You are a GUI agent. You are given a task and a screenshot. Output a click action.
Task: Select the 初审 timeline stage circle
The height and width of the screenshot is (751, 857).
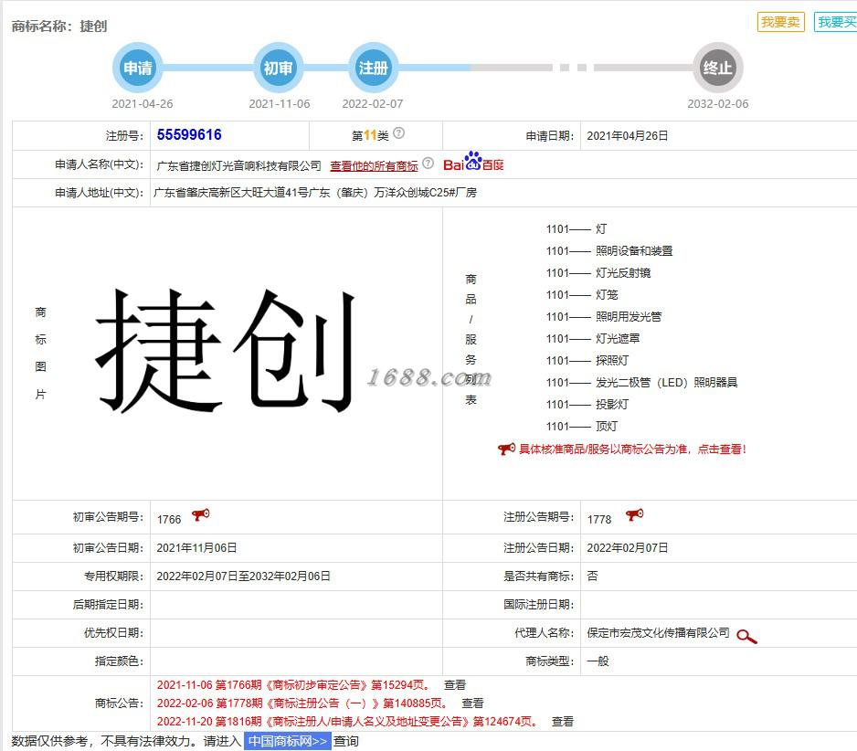[278, 68]
